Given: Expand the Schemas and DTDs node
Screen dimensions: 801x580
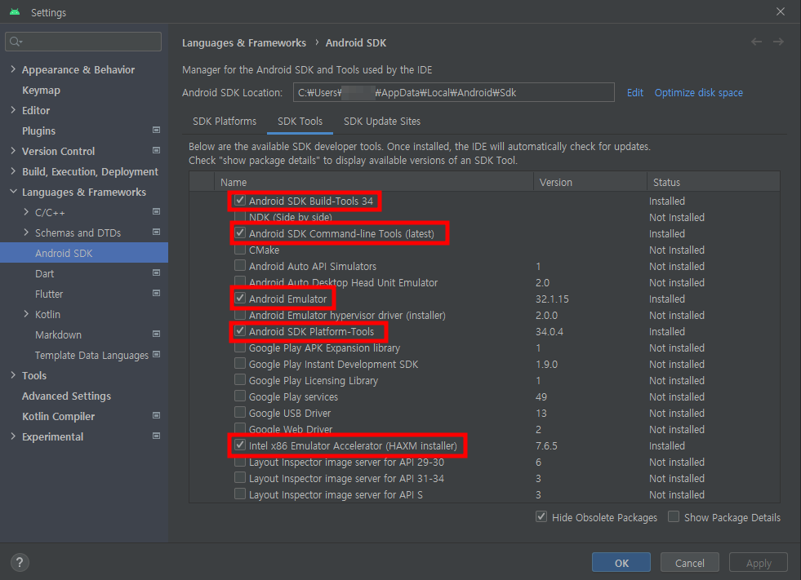Looking at the screenshot, I should point(26,232).
